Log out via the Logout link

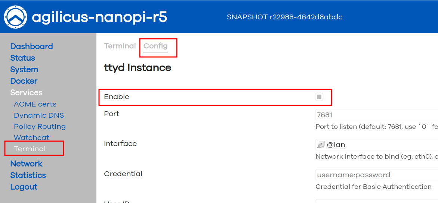(x=24, y=187)
